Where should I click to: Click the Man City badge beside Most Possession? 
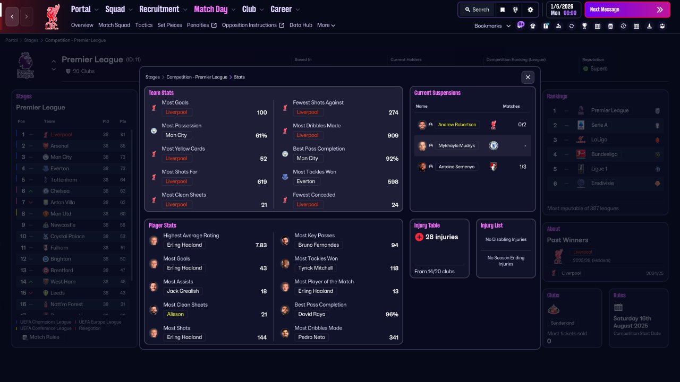154,131
